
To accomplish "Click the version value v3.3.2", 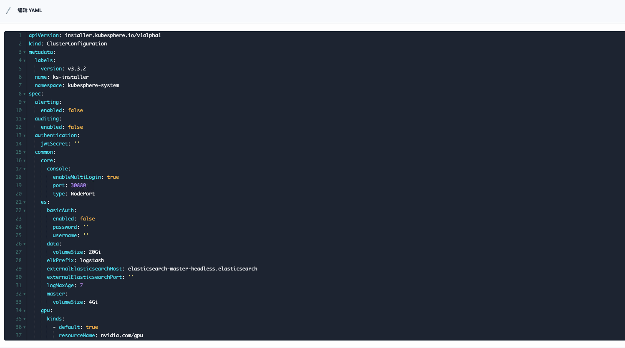I will [77, 69].
